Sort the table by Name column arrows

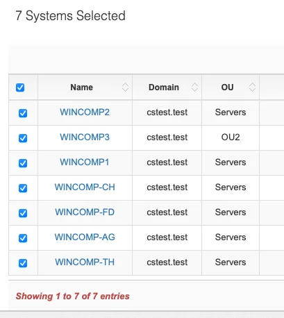(125, 87)
